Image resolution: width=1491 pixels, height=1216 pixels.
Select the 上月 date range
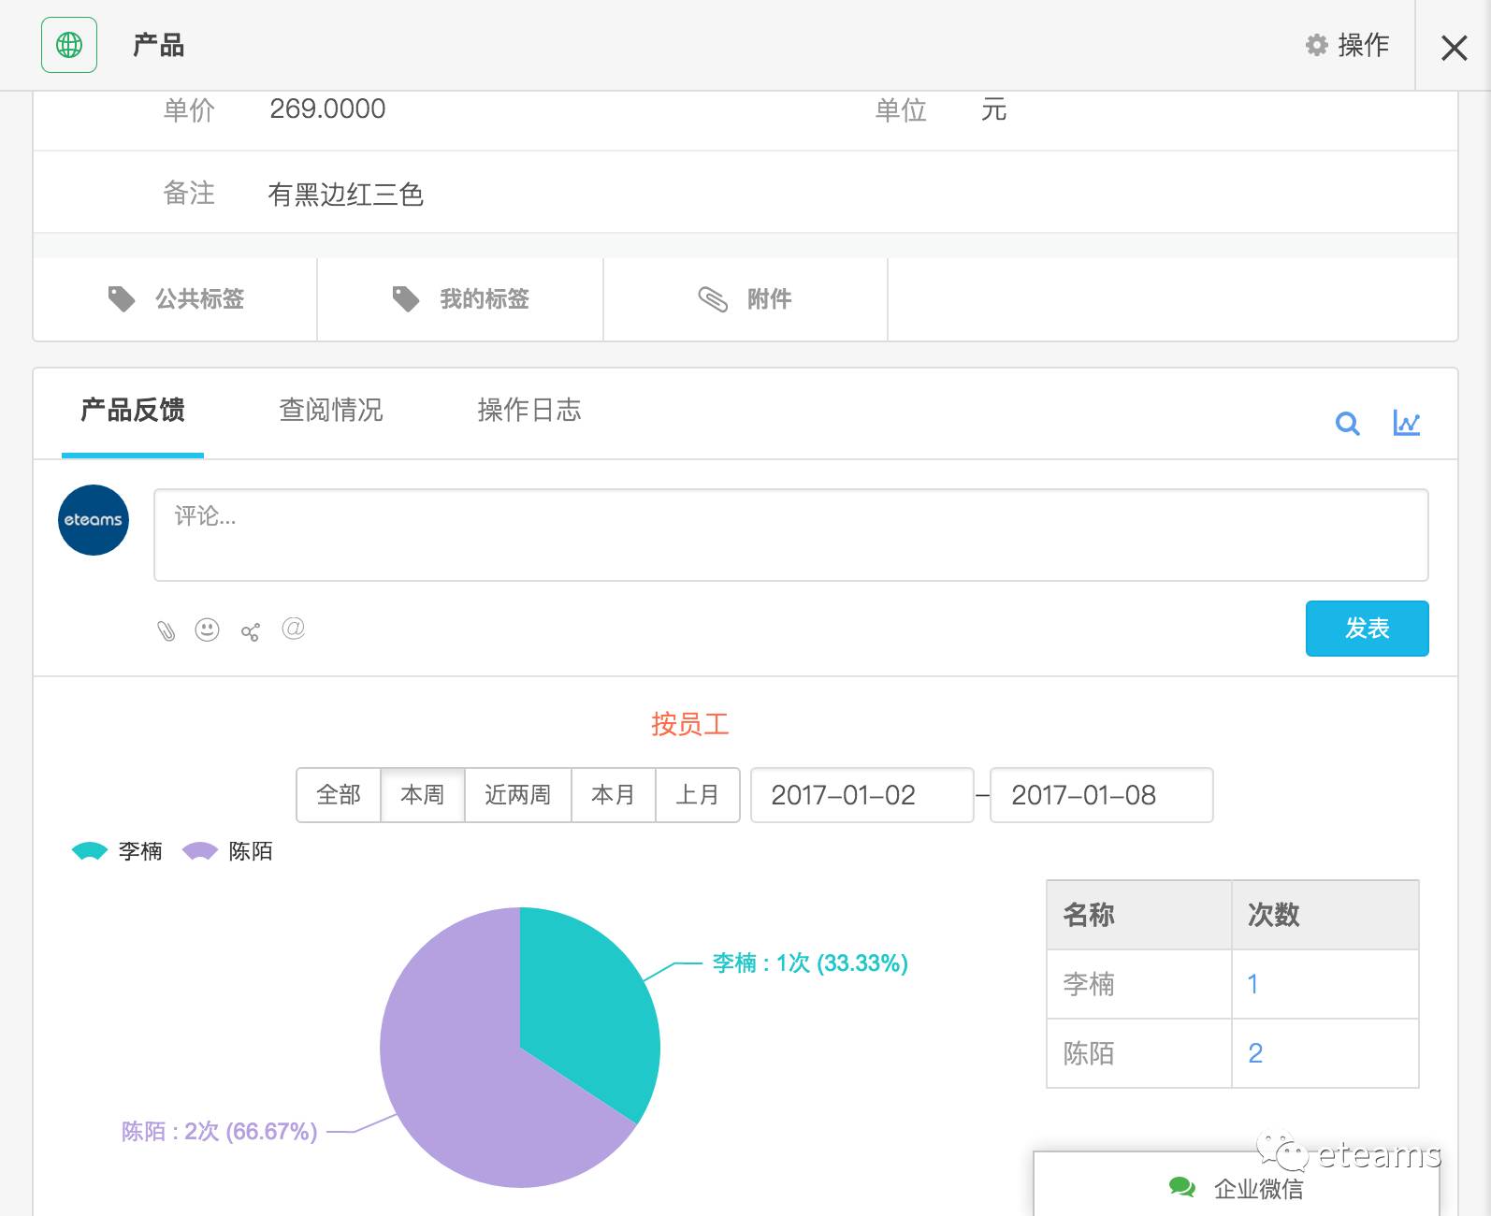pos(698,795)
